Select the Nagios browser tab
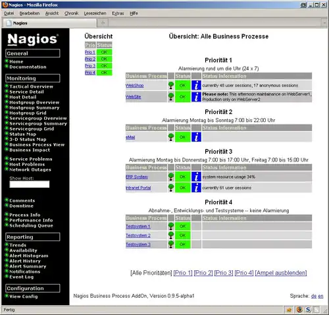This screenshot has width=329, height=315. pos(49,23)
